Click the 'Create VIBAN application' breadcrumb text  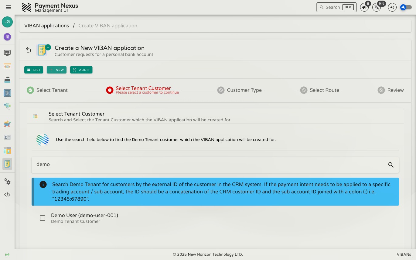108,26
